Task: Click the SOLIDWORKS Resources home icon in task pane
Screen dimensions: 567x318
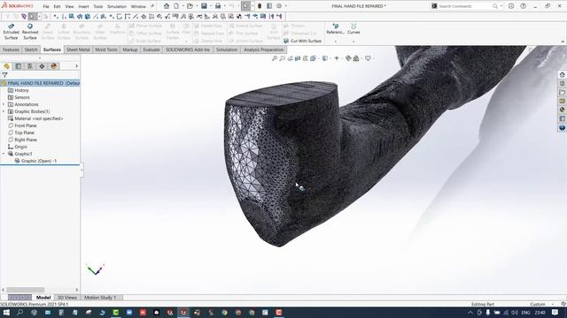Action: point(562,74)
